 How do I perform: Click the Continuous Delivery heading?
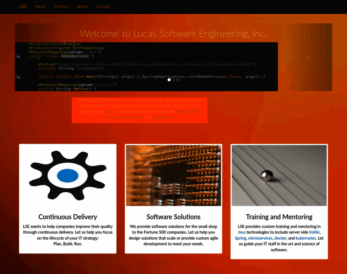pyautogui.click(x=68, y=217)
